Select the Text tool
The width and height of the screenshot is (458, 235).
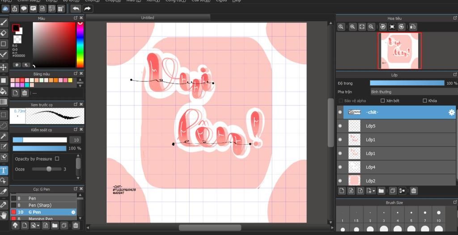[x=4, y=170]
